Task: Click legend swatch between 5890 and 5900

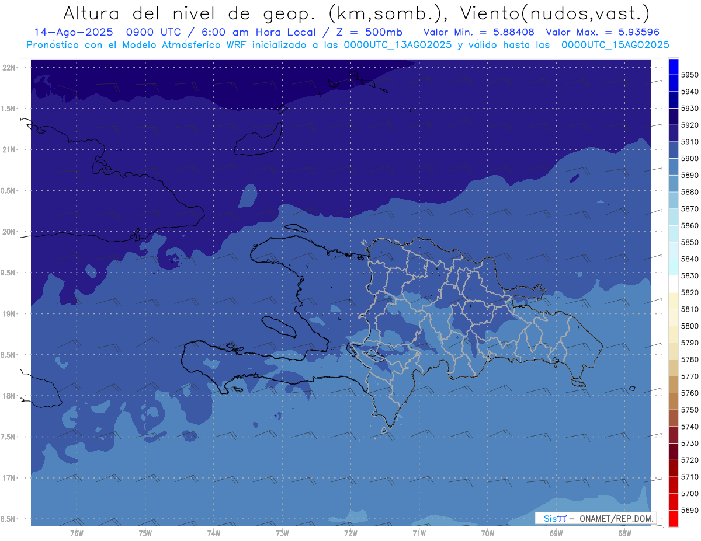Action: pos(674,167)
